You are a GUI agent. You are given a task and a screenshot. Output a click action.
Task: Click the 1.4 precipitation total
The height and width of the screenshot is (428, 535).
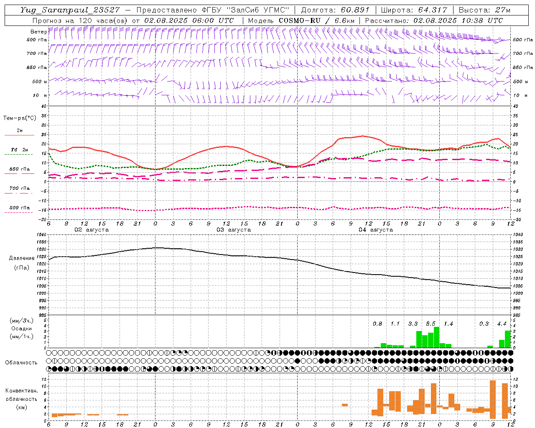pyautogui.click(x=448, y=324)
